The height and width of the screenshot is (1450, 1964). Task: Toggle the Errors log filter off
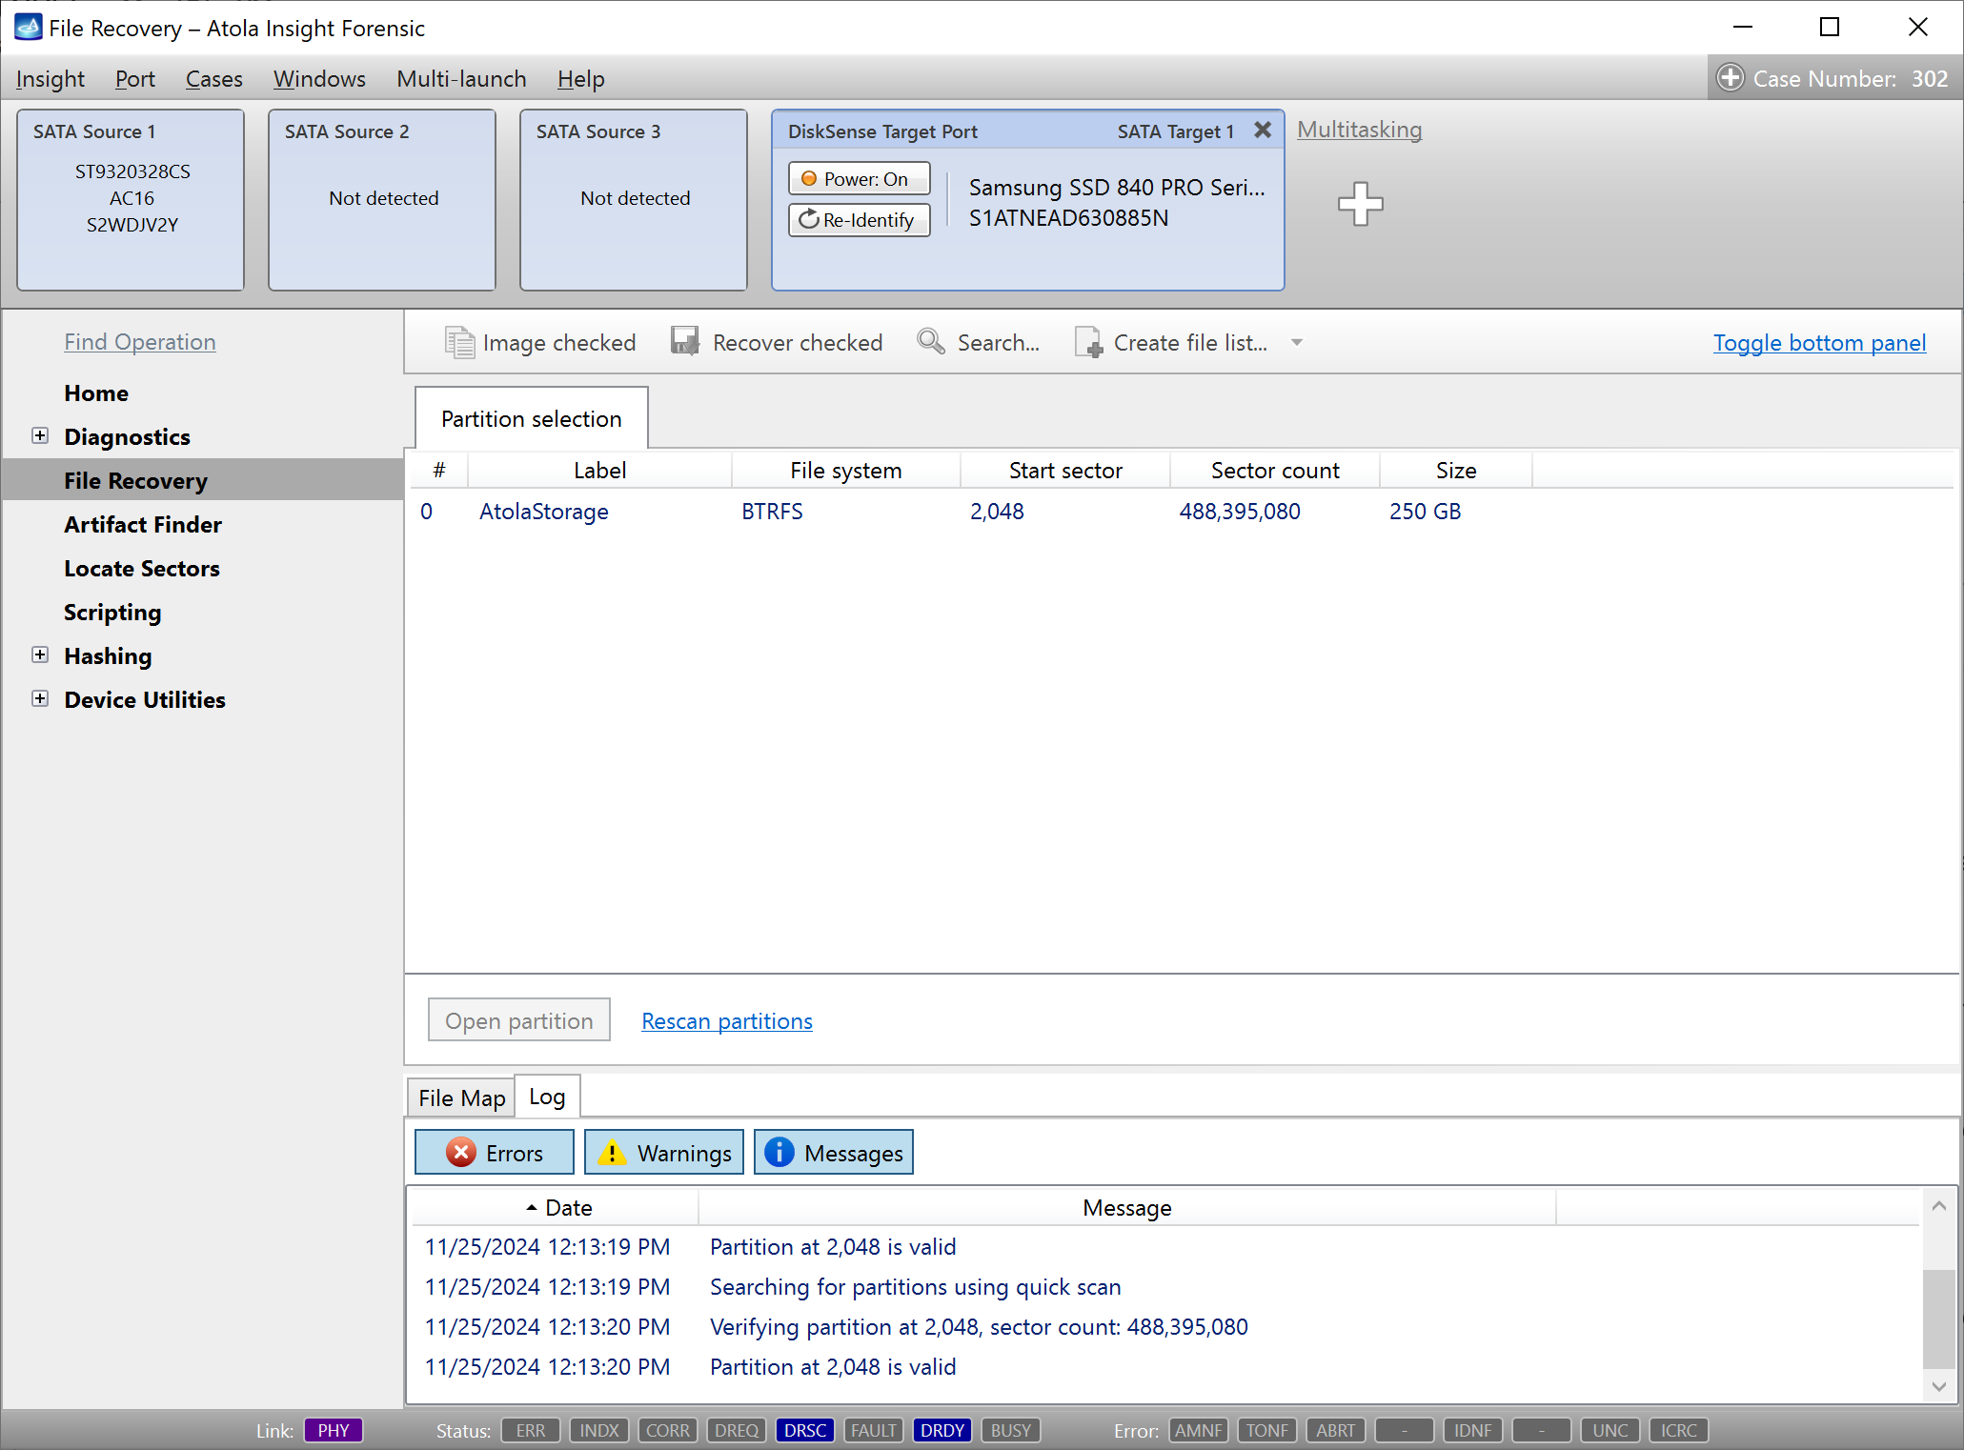click(x=493, y=1151)
